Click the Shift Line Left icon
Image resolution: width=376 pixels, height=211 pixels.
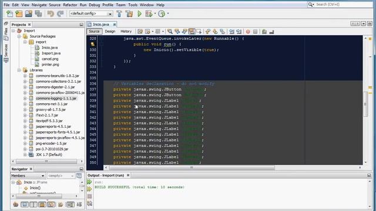231,32
